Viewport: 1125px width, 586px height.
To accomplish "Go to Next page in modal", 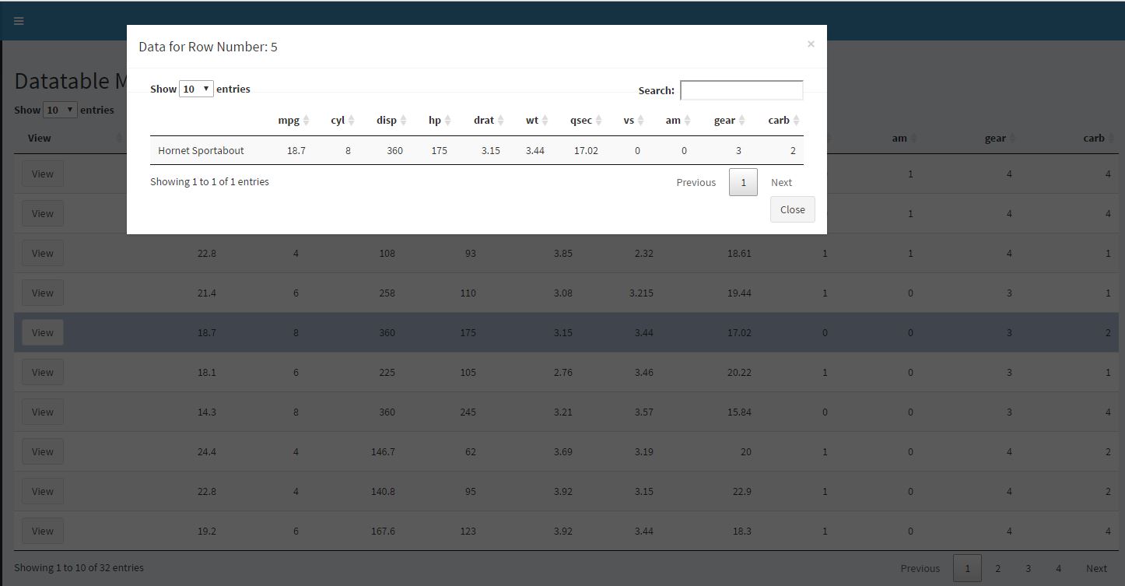I will tap(781, 182).
